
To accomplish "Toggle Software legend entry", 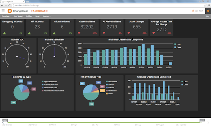I will (110, 84).
